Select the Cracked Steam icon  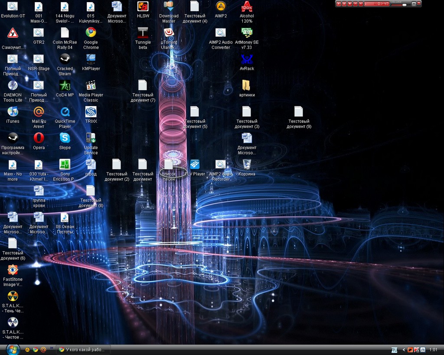(x=65, y=59)
